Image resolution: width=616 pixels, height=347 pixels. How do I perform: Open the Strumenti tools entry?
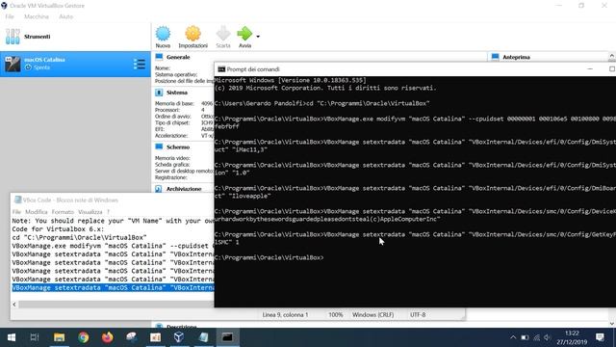click(75, 37)
